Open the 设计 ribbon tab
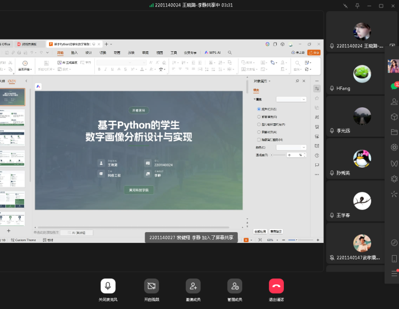 89,53
